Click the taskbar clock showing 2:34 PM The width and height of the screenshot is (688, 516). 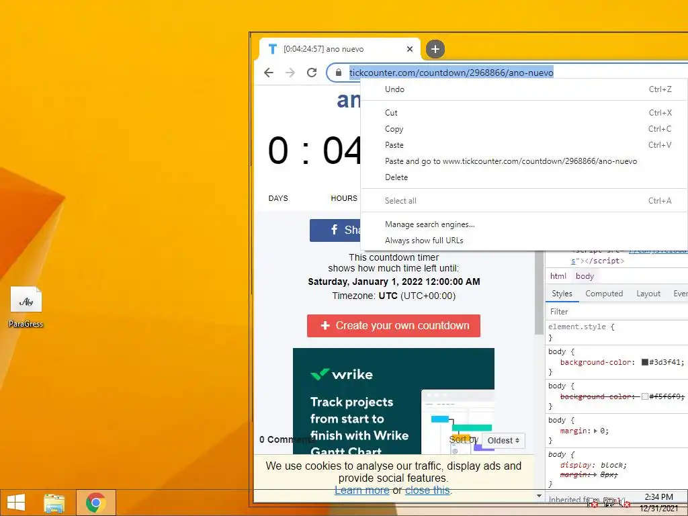(x=658, y=503)
